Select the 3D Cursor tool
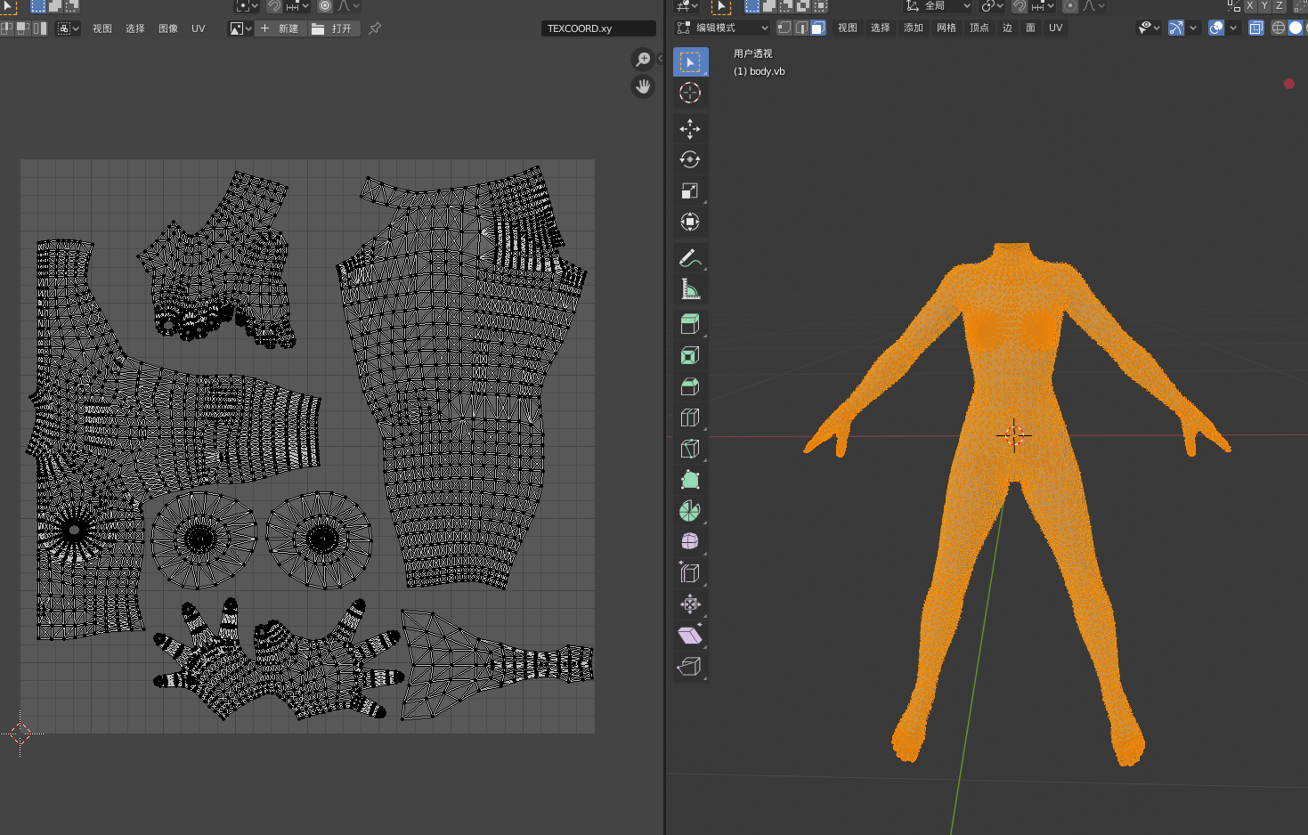This screenshot has height=835, width=1308. point(690,93)
